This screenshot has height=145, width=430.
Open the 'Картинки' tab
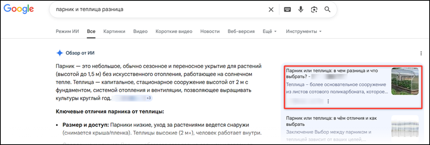point(114,31)
